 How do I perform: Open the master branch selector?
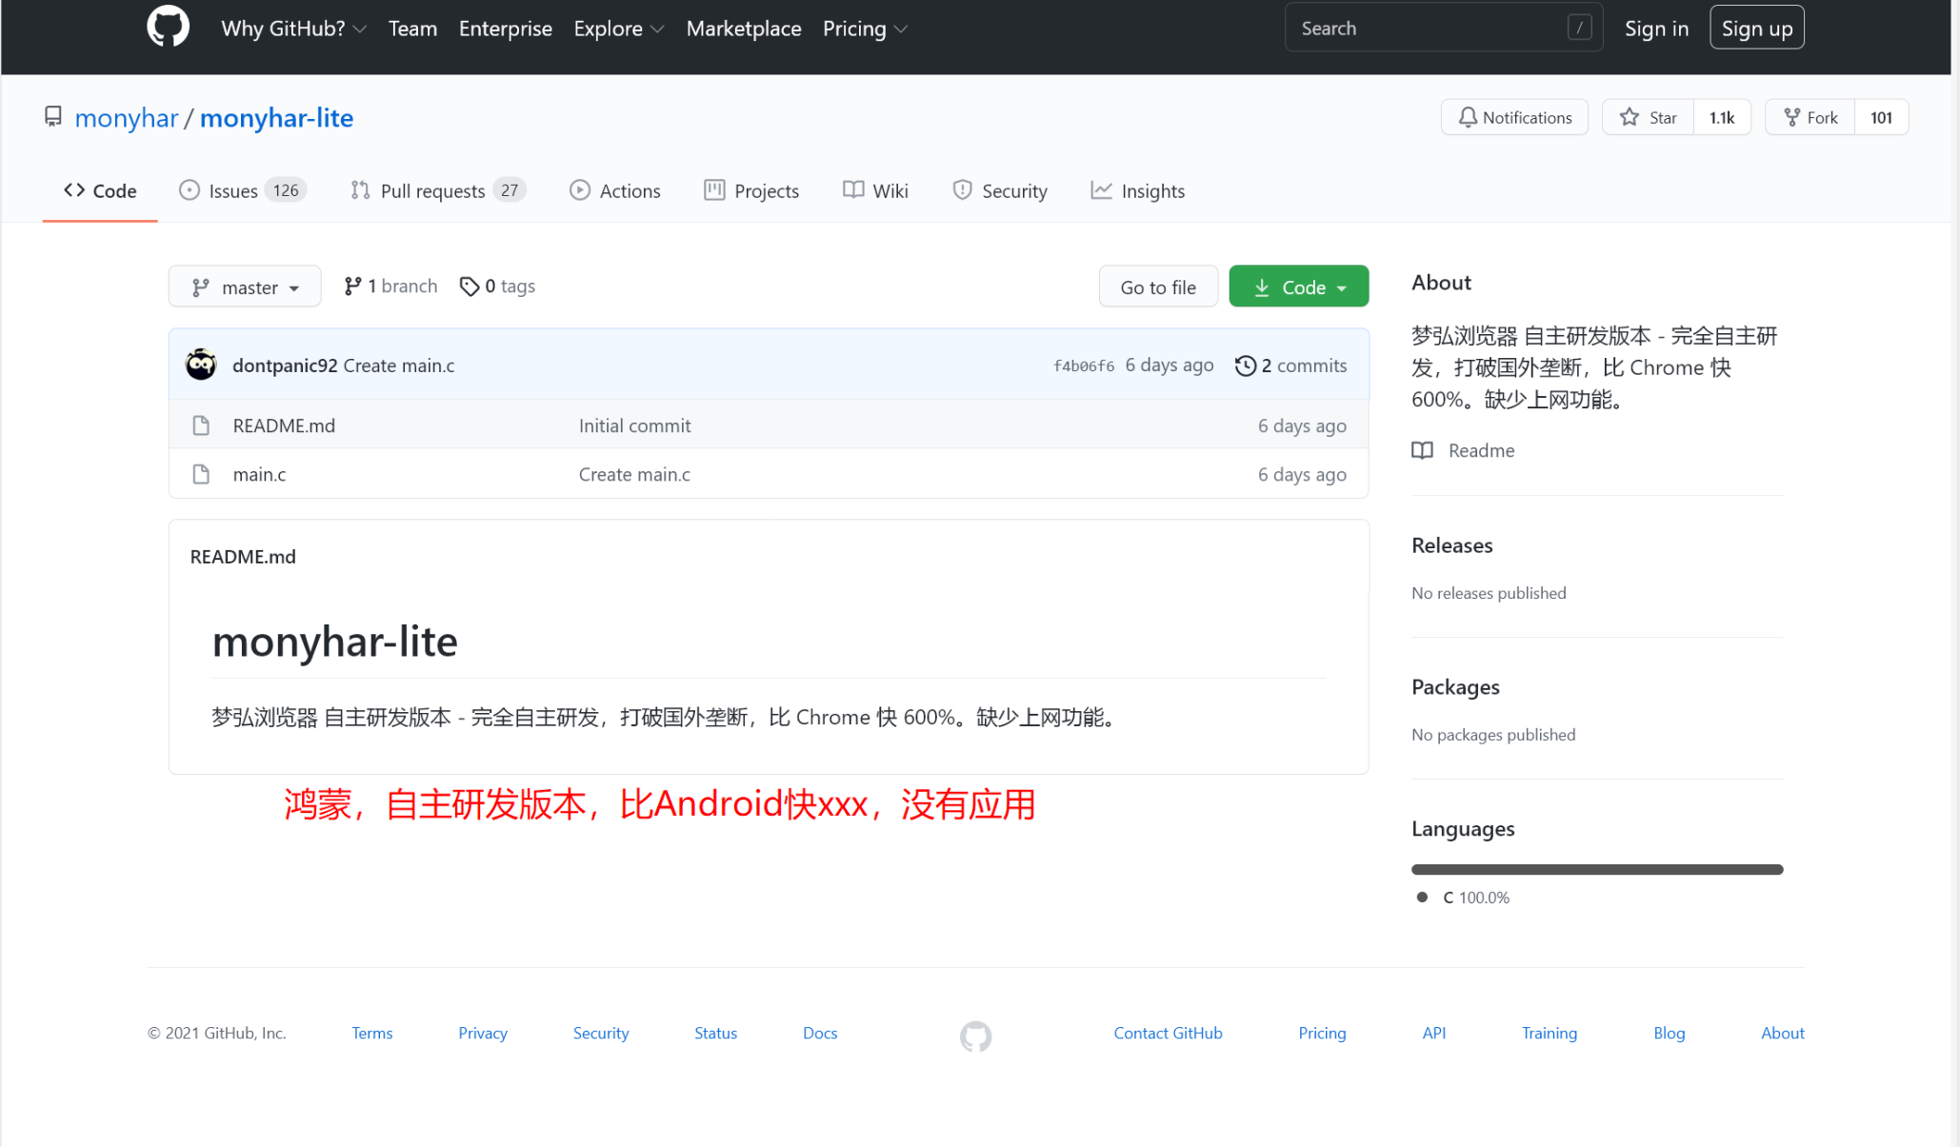244,286
